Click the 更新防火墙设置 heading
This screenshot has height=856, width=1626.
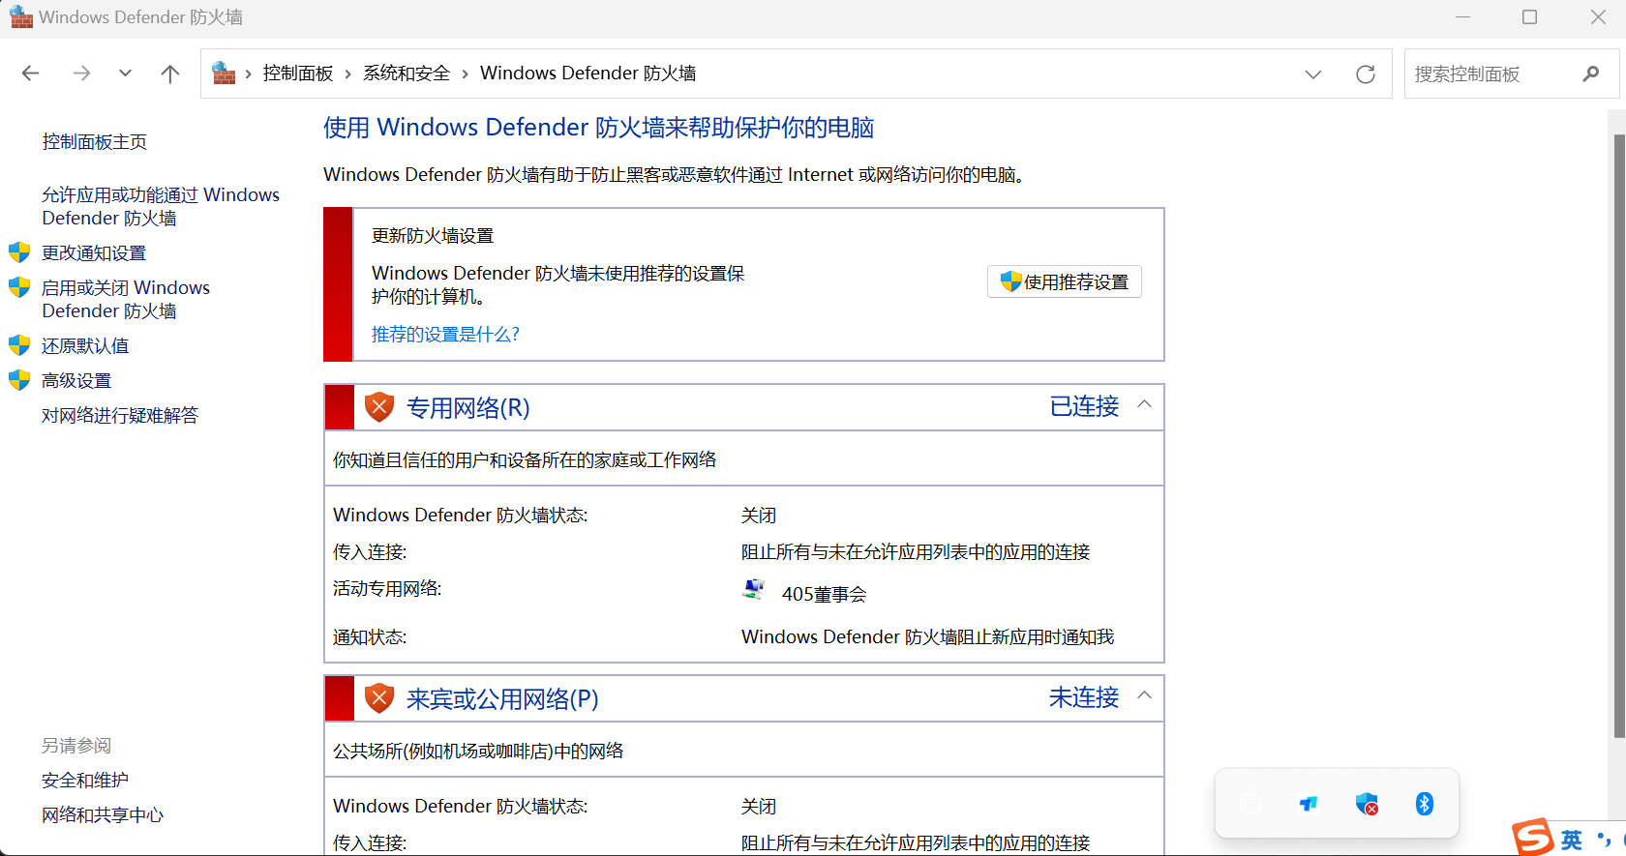point(433,236)
